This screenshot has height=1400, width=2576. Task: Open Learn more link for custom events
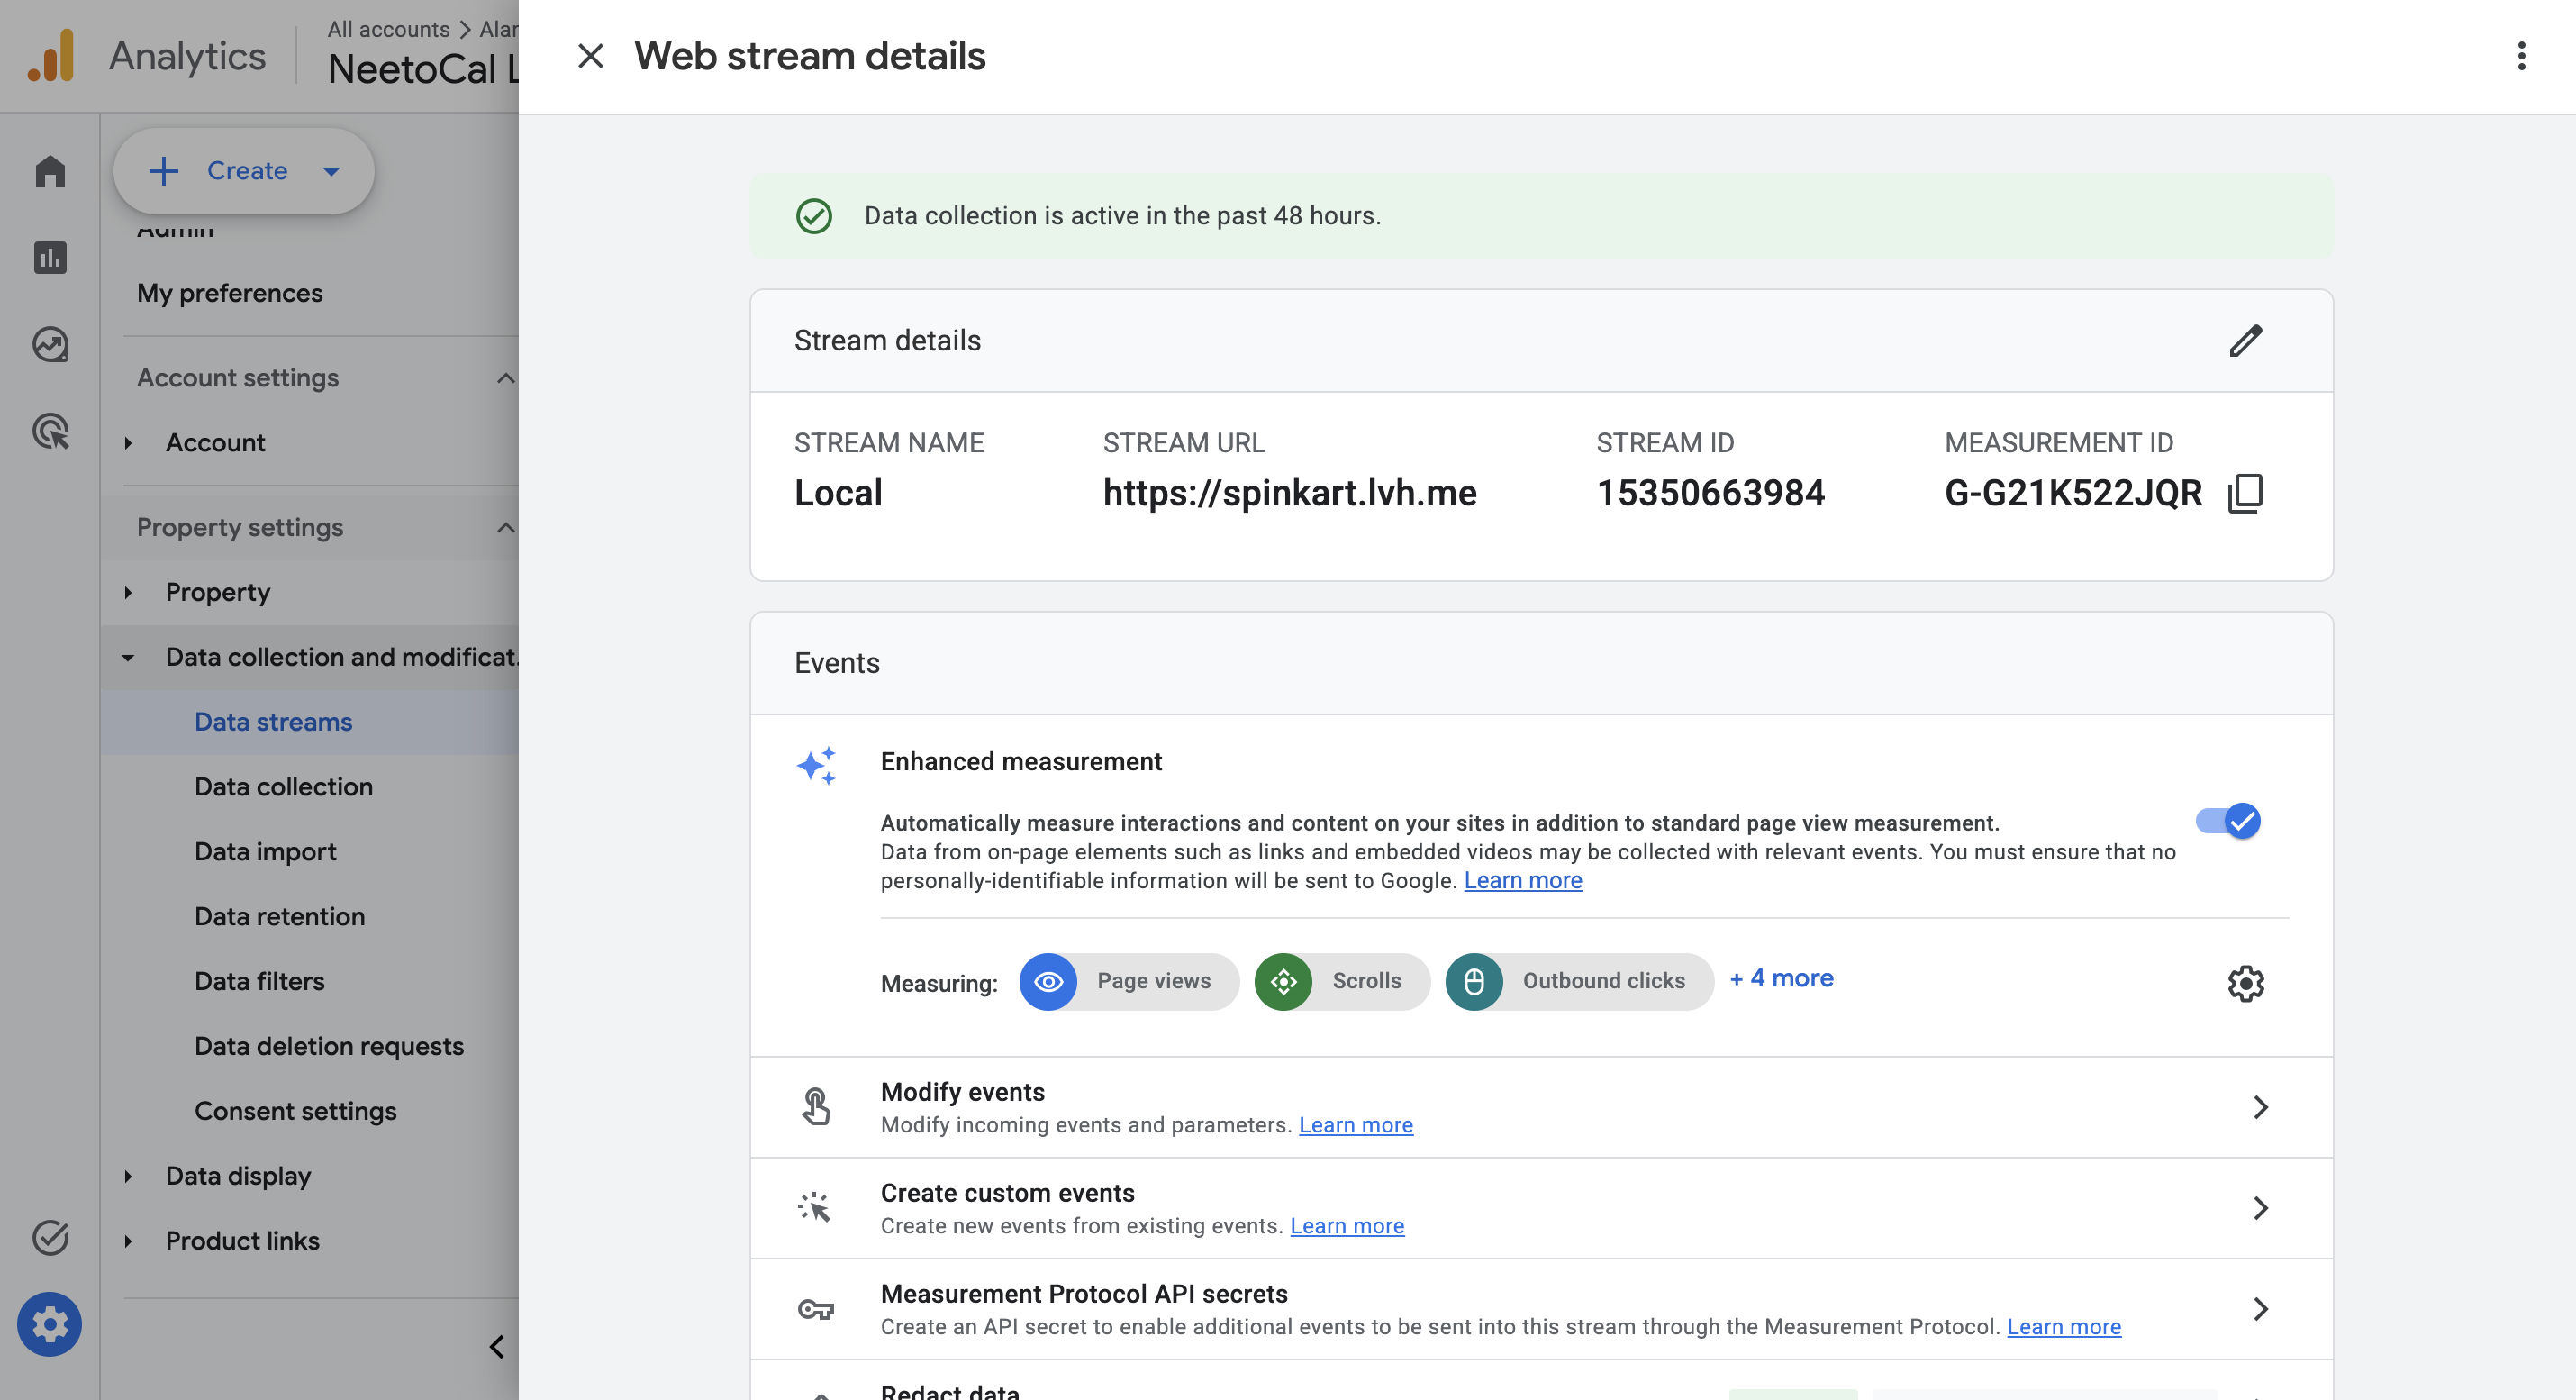point(1346,1226)
